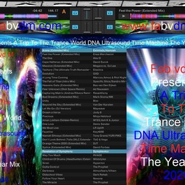The image size is (185, 185).
Task: Toggle headphone cue on lower-left mixer channel
Action: coord(75,27)
